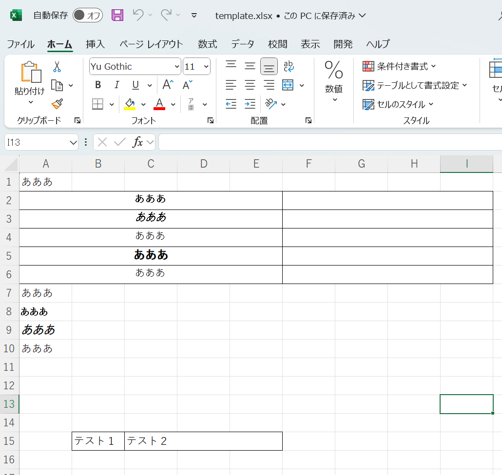Expand the Name Box dropdown arrow

pos(73,142)
